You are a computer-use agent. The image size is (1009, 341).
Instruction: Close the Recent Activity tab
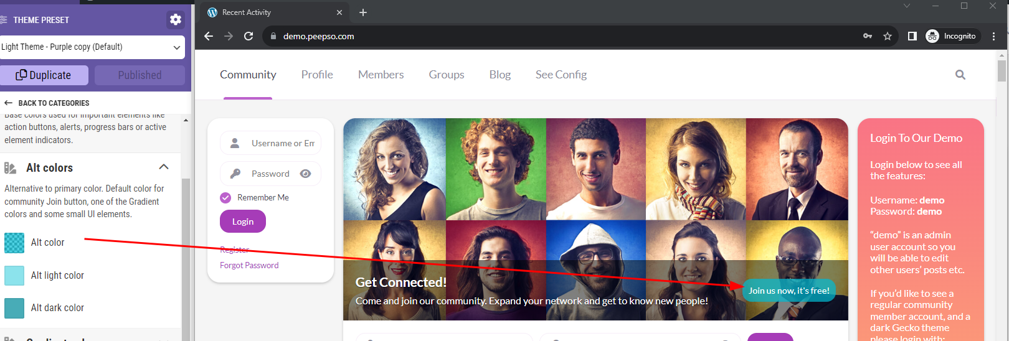click(x=339, y=12)
